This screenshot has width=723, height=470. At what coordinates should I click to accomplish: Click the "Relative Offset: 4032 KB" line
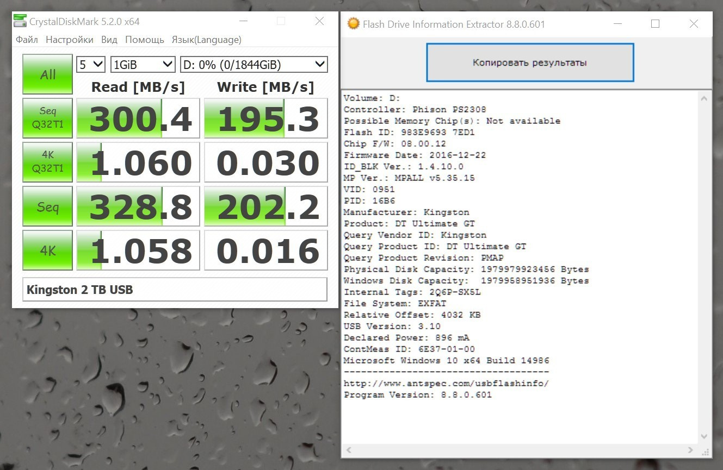click(x=412, y=315)
